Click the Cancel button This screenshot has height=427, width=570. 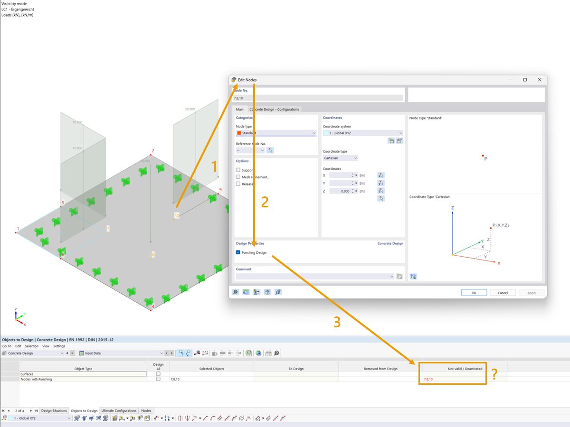point(503,293)
